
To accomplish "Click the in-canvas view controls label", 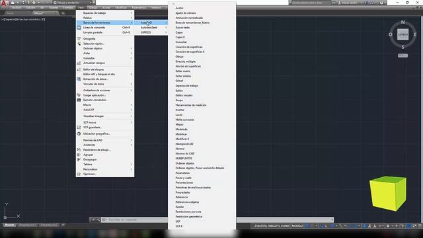I will click(22, 19).
